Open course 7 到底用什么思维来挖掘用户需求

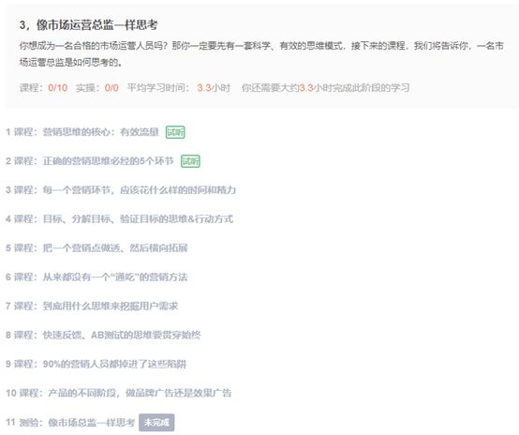[x=92, y=307]
